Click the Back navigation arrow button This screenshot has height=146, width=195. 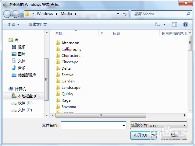(7, 14)
